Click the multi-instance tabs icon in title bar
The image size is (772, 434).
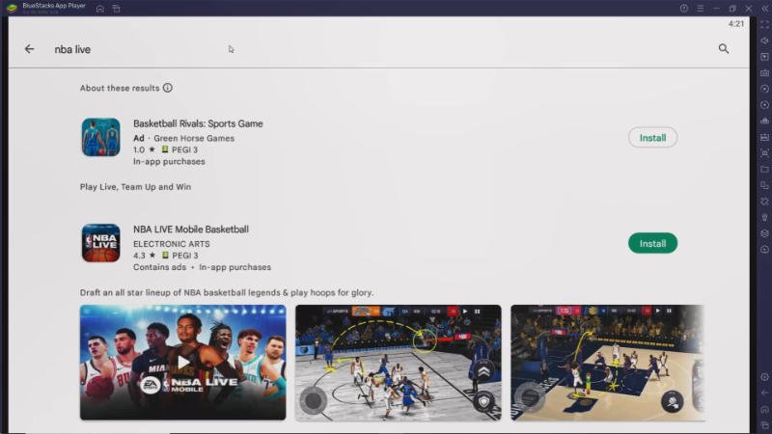(x=116, y=9)
